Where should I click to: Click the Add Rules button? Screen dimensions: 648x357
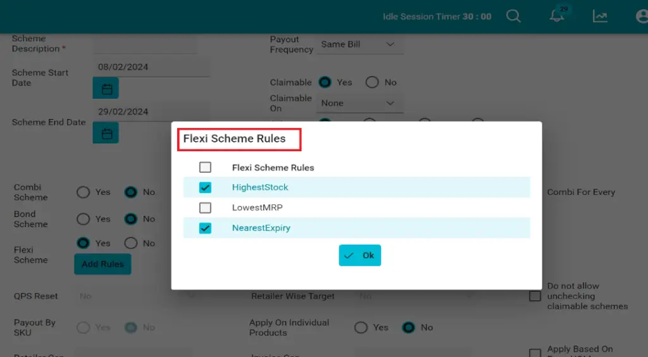pos(103,264)
